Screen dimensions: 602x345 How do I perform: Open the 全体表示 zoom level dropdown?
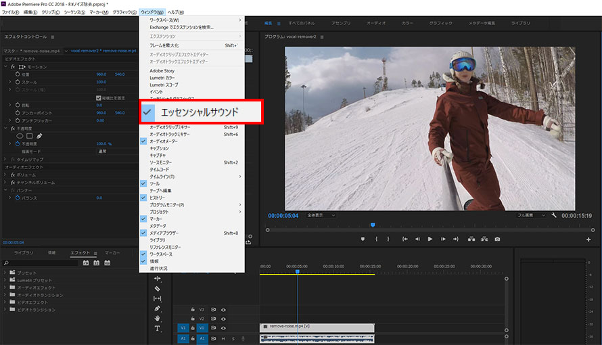pos(321,215)
